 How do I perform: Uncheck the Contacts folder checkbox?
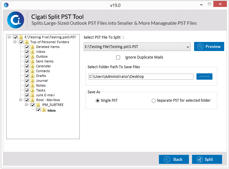point(27,71)
